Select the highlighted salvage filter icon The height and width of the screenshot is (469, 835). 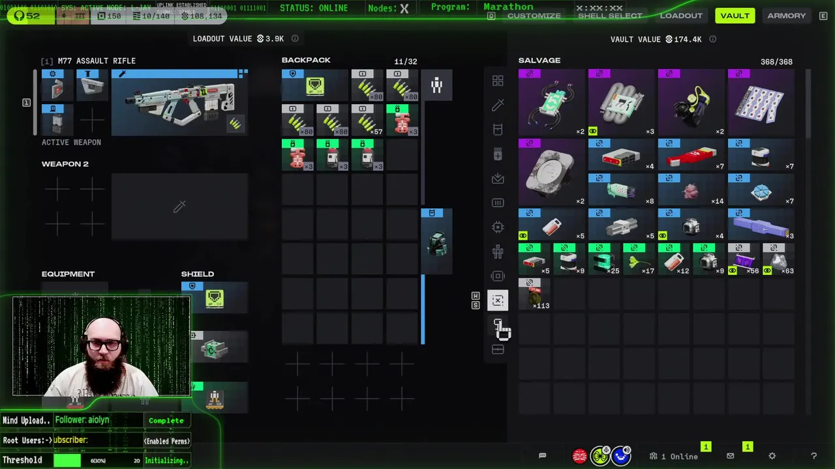[x=498, y=300]
